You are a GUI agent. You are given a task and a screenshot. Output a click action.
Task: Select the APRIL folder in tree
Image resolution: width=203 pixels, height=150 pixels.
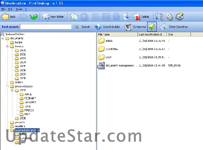tap(28, 94)
